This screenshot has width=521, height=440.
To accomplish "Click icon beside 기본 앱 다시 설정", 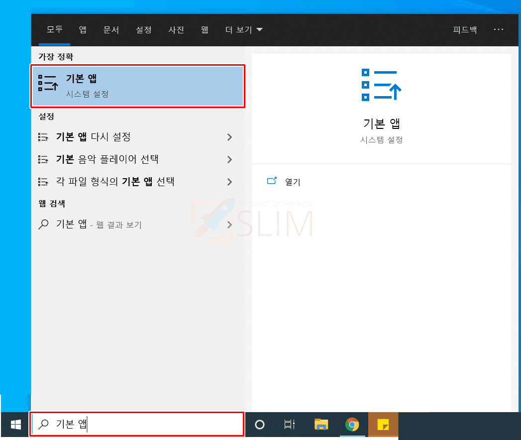I will coord(43,137).
